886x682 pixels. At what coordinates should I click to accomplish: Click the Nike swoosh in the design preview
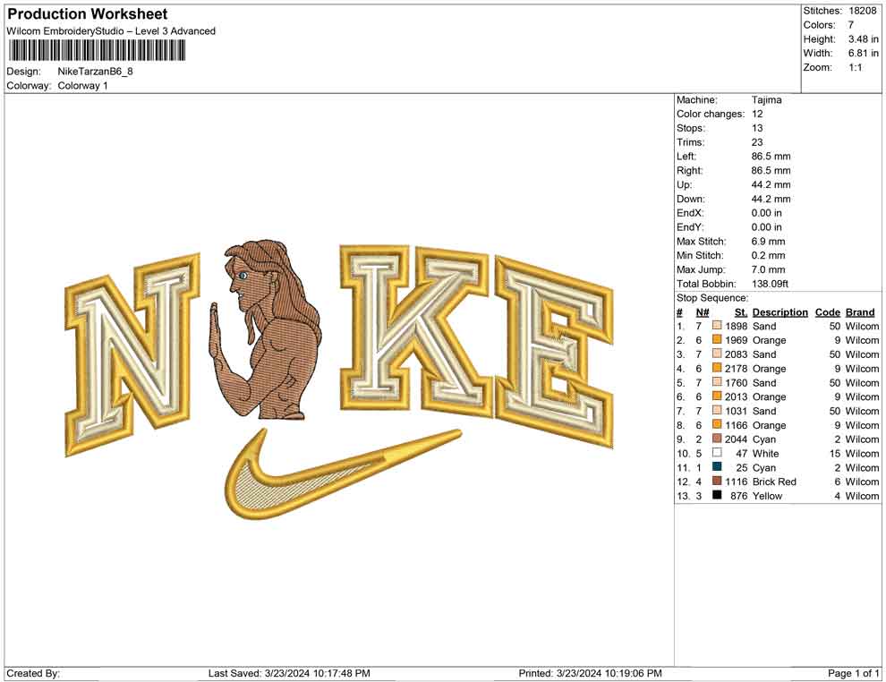[x=343, y=473]
